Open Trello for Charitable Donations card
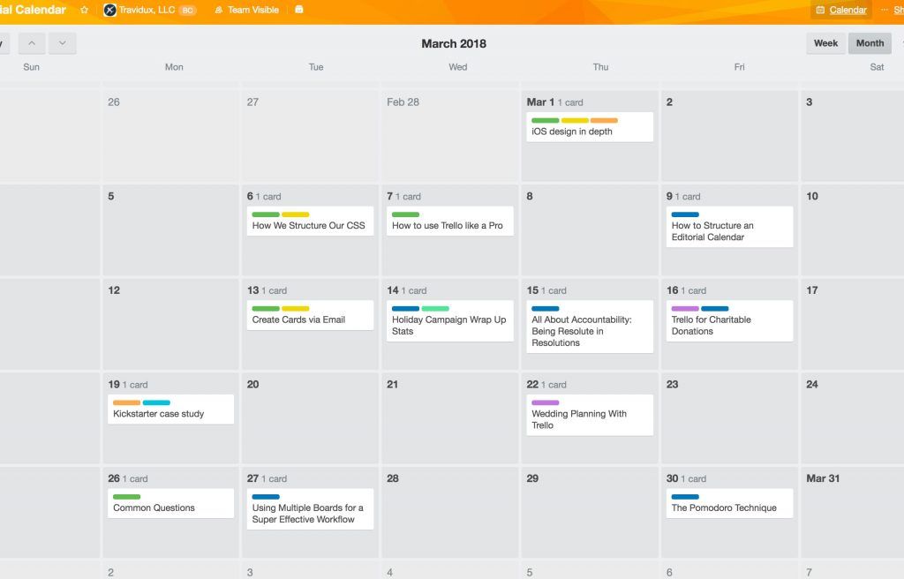Viewport: 904px width, 579px height. 729,320
